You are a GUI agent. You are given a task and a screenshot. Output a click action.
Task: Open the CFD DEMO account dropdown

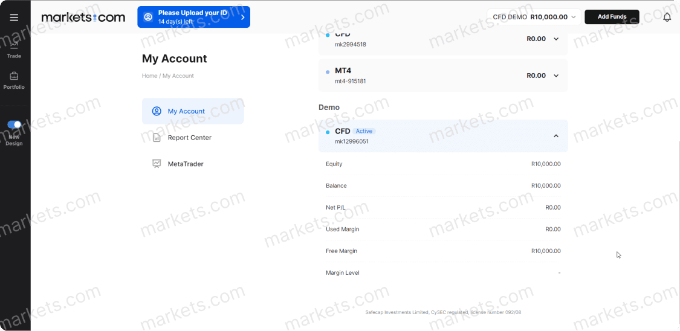click(x=534, y=17)
